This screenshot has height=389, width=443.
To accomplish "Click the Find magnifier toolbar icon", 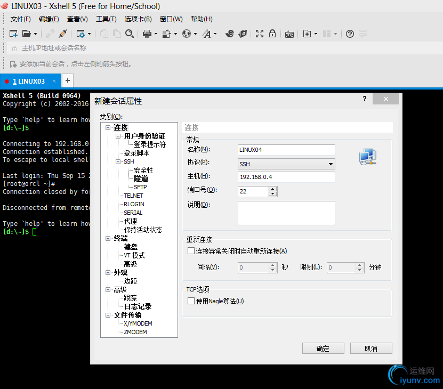I will [x=130, y=34].
